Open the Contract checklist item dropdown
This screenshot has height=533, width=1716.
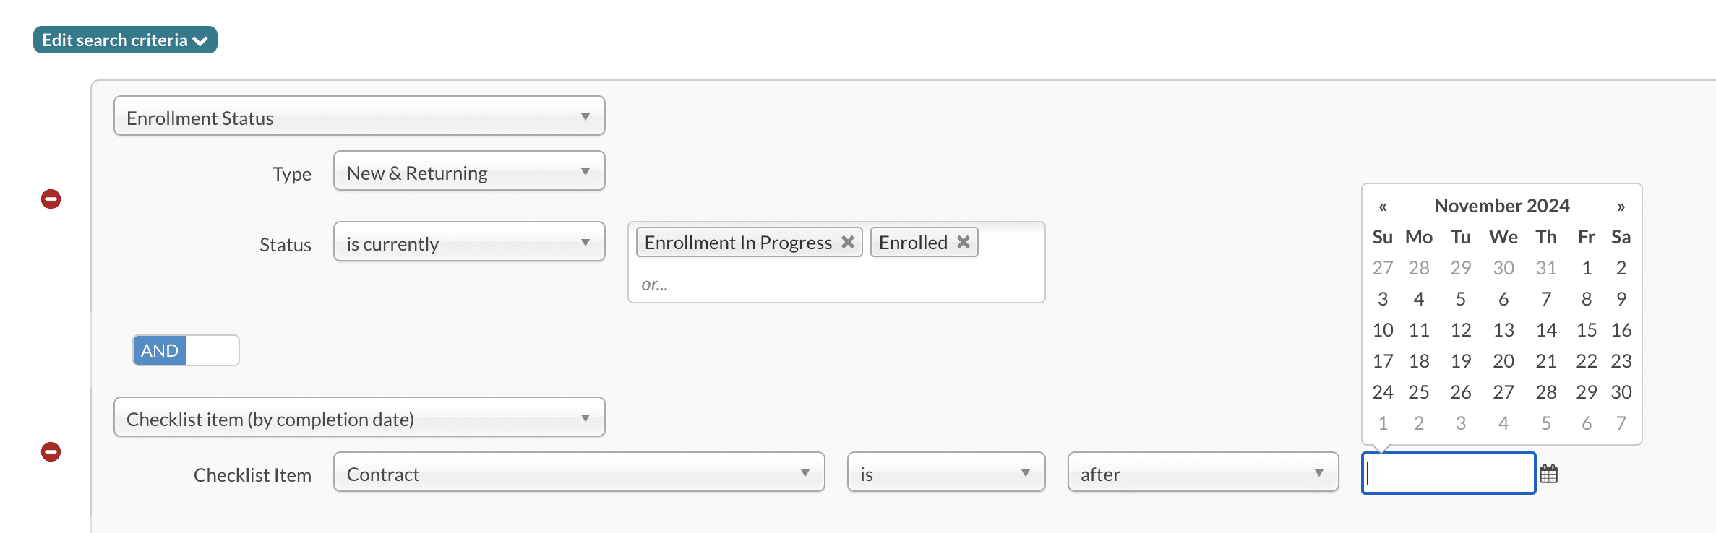click(x=578, y=472)
